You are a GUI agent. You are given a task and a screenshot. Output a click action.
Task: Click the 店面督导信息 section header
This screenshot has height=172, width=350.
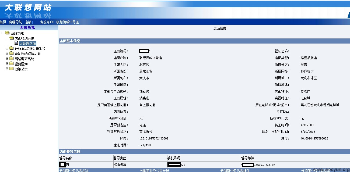204,152
